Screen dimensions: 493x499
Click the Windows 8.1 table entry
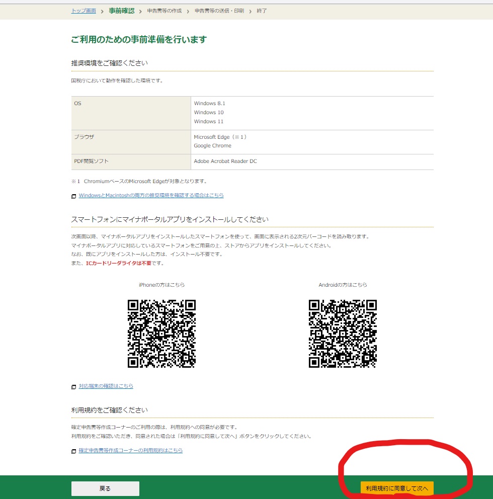pos(209,104)
